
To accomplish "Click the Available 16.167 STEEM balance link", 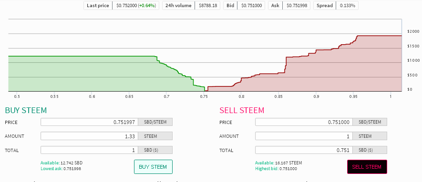I will (x=278, y=163).
